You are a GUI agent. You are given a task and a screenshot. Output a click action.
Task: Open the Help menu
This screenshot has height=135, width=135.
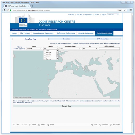pos(37,2)
